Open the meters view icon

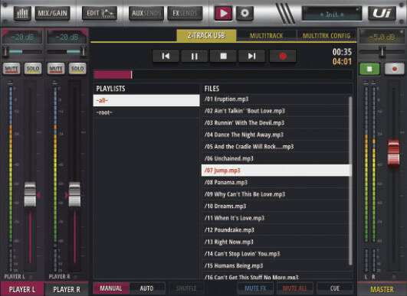click(22, 13)
